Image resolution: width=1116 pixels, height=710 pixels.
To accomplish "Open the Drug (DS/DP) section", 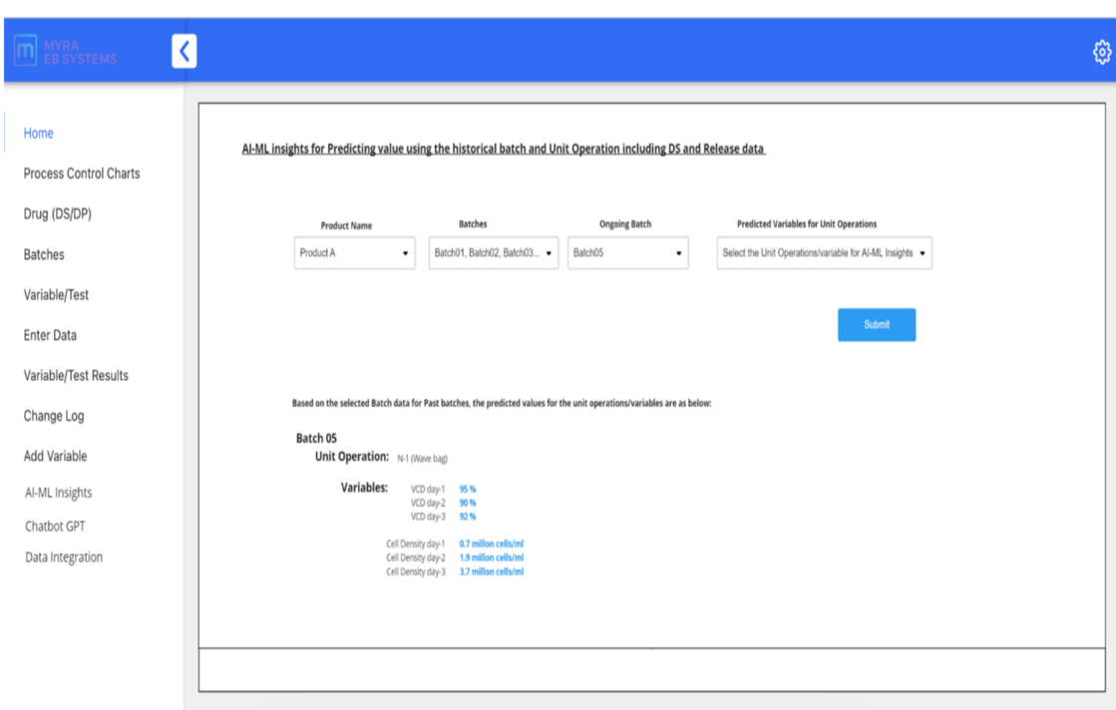I will pyautogui.click(x=58, y=214).
